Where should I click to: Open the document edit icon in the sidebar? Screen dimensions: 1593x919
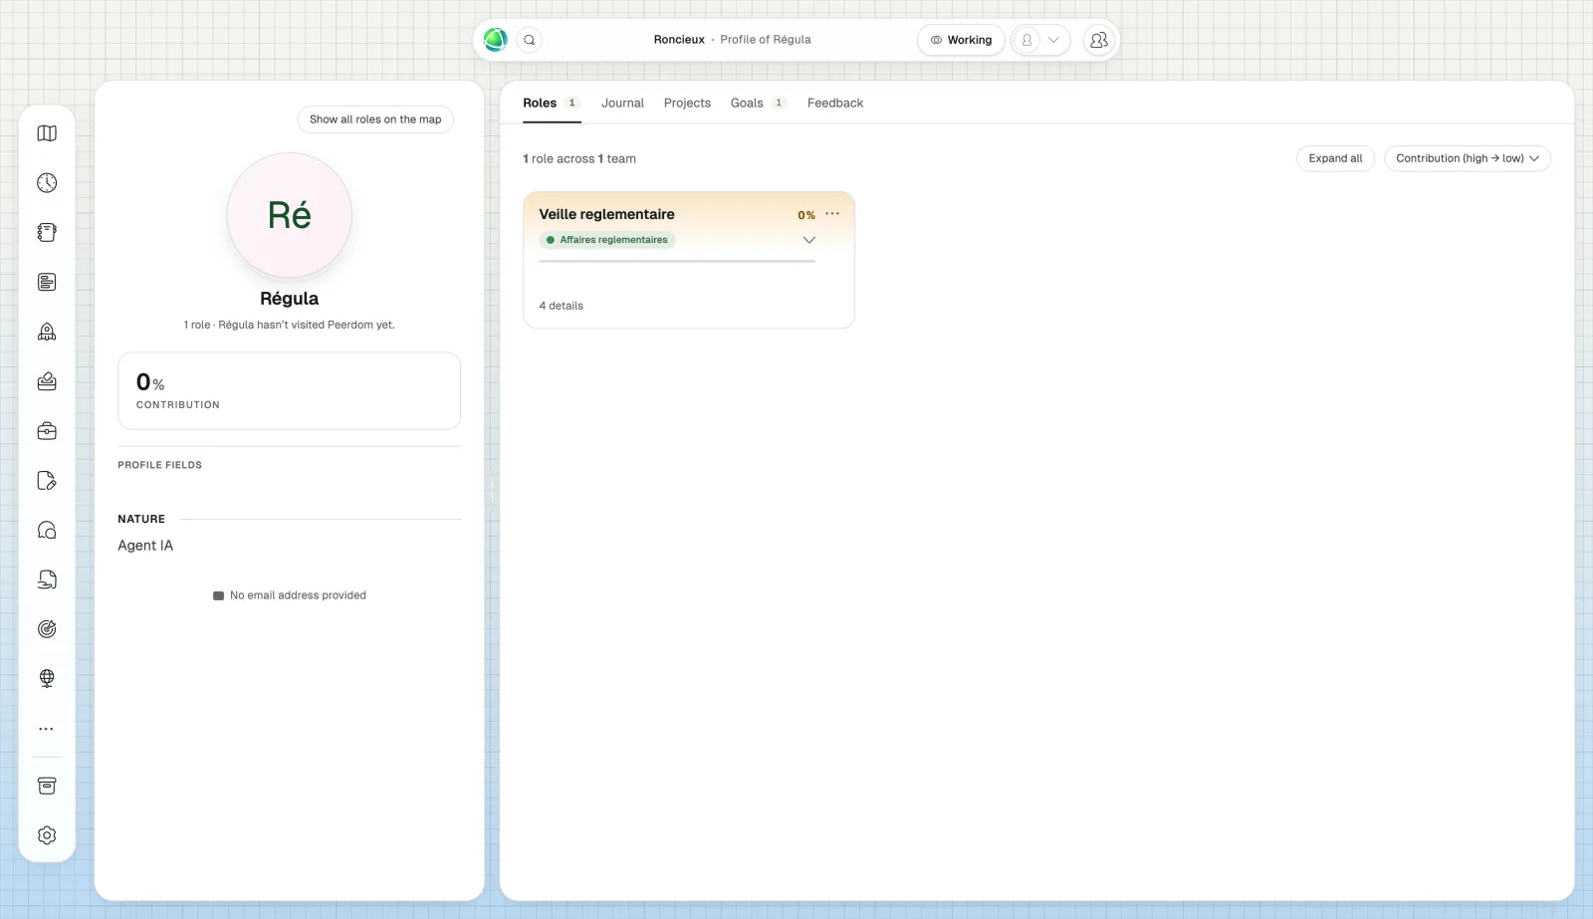click(47, 481)
